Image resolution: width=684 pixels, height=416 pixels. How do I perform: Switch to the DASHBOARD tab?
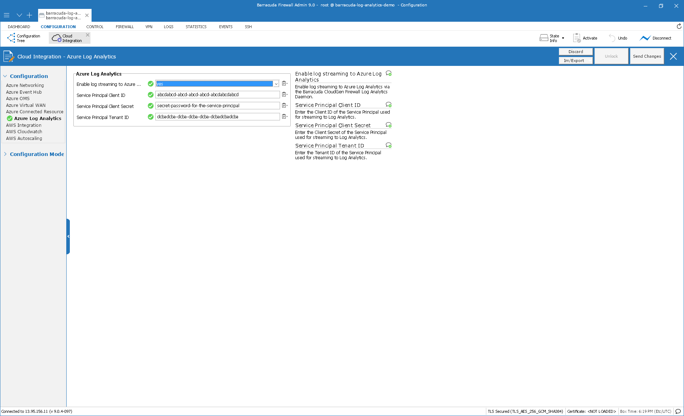pyautogui.click(x=19, y=27)
